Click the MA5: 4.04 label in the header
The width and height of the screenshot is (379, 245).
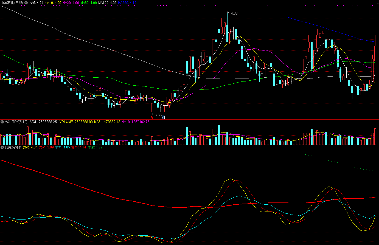[x=36, y=2]
